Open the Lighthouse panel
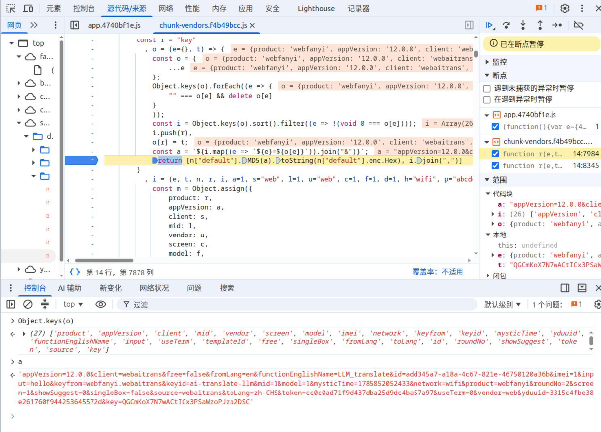 click(x=316, y=8)
